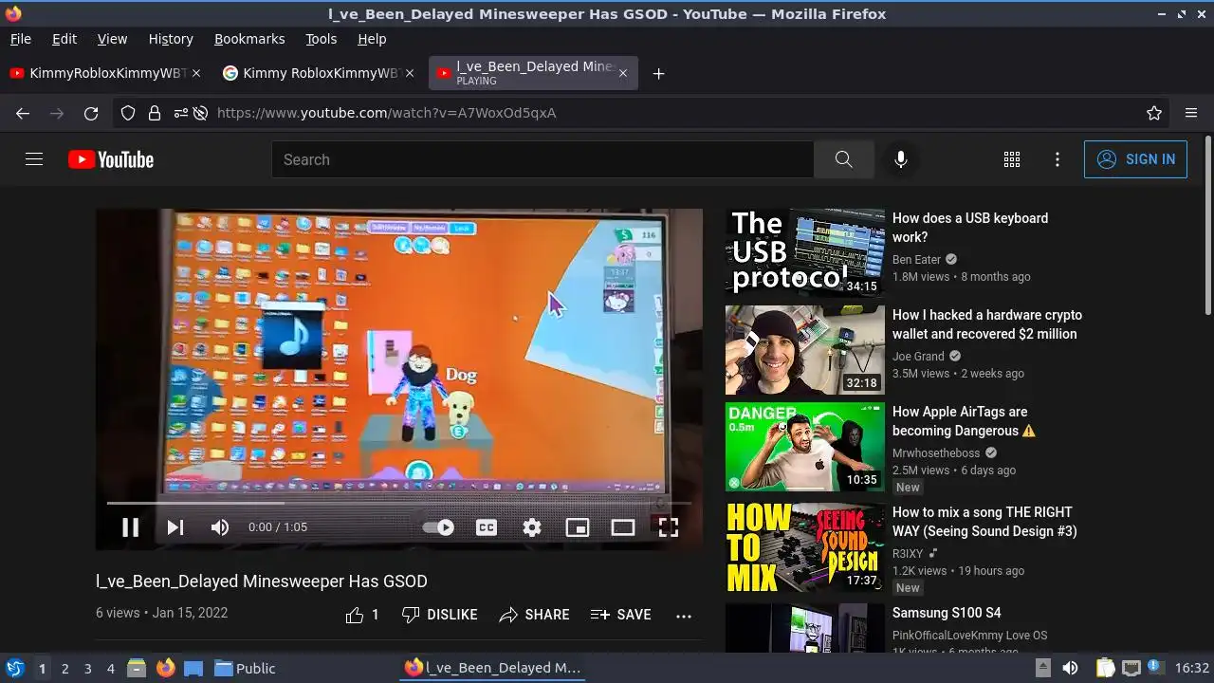Close the playing l_ve_Been_Delayed tab
The width and height of the screenshot is (1214, 683).
622,73
